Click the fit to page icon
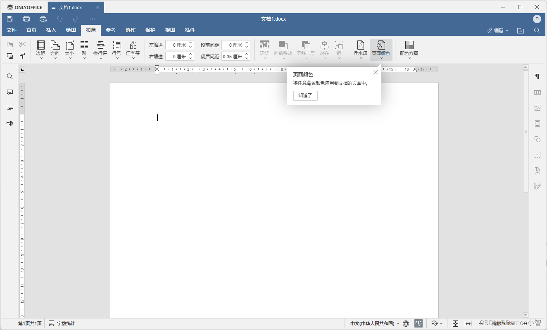547x330 pixels. [455, 323]
